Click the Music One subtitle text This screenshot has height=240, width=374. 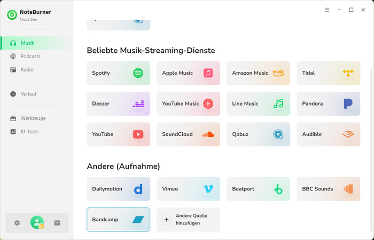(28, 20)
